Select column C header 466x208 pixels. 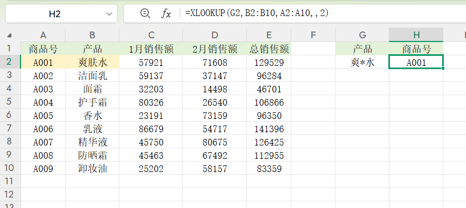[151, 35]
